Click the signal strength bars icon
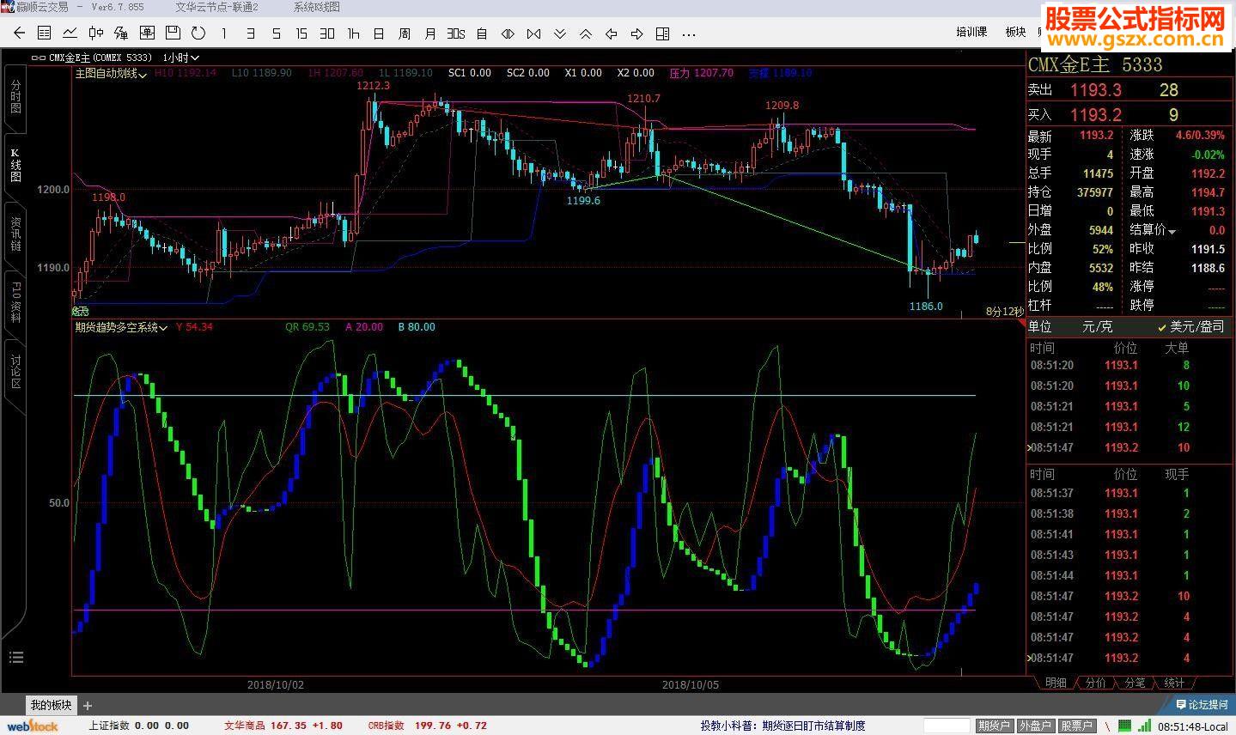The height and width of the screenshot is (735, 1236). pos(1145,726)
